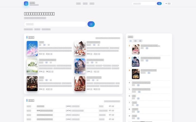Viewport: 196px width, 122px height.
Task: Switch to the second ranking tab
Action: 135,41
